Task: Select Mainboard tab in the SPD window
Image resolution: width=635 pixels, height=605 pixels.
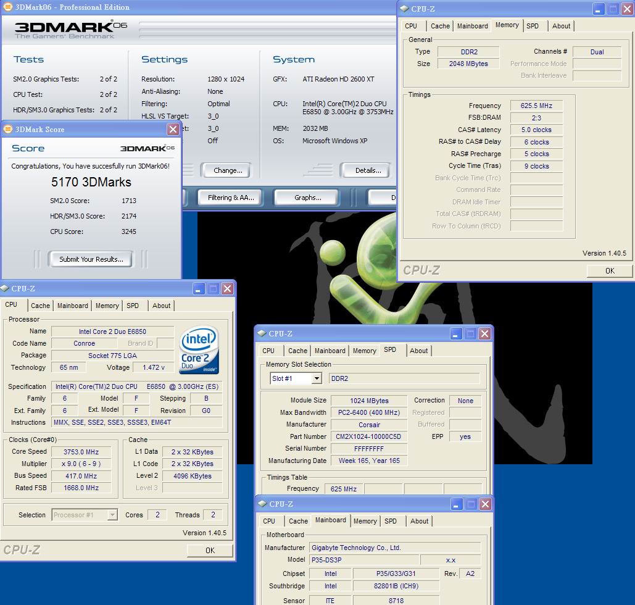Action: coord(330,351)
